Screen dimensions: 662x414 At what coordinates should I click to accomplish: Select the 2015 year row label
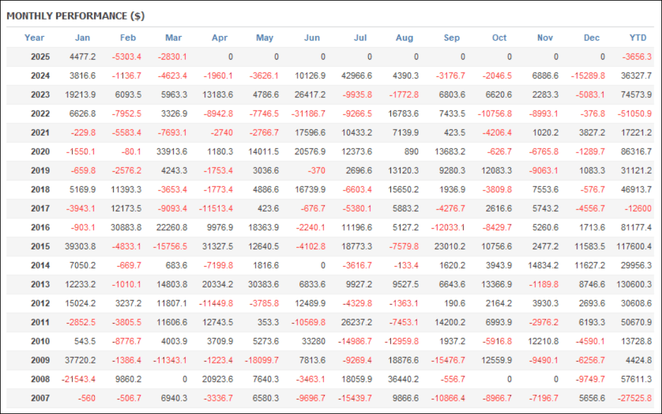(40, 247)
